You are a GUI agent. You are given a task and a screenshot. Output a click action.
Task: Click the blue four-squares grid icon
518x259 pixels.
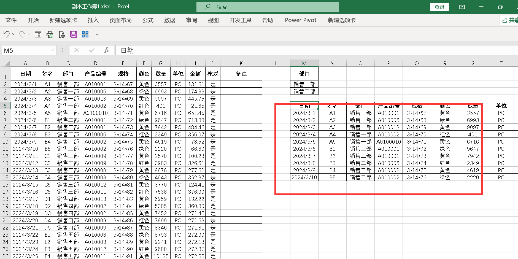click(85, 34)
